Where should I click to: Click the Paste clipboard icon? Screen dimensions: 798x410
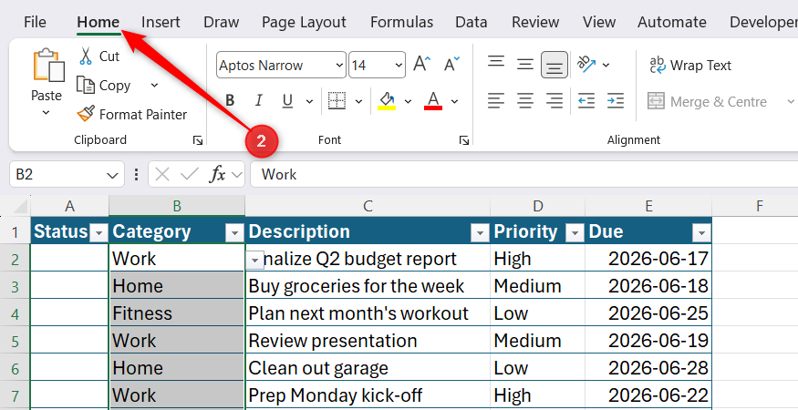point(48,66)
